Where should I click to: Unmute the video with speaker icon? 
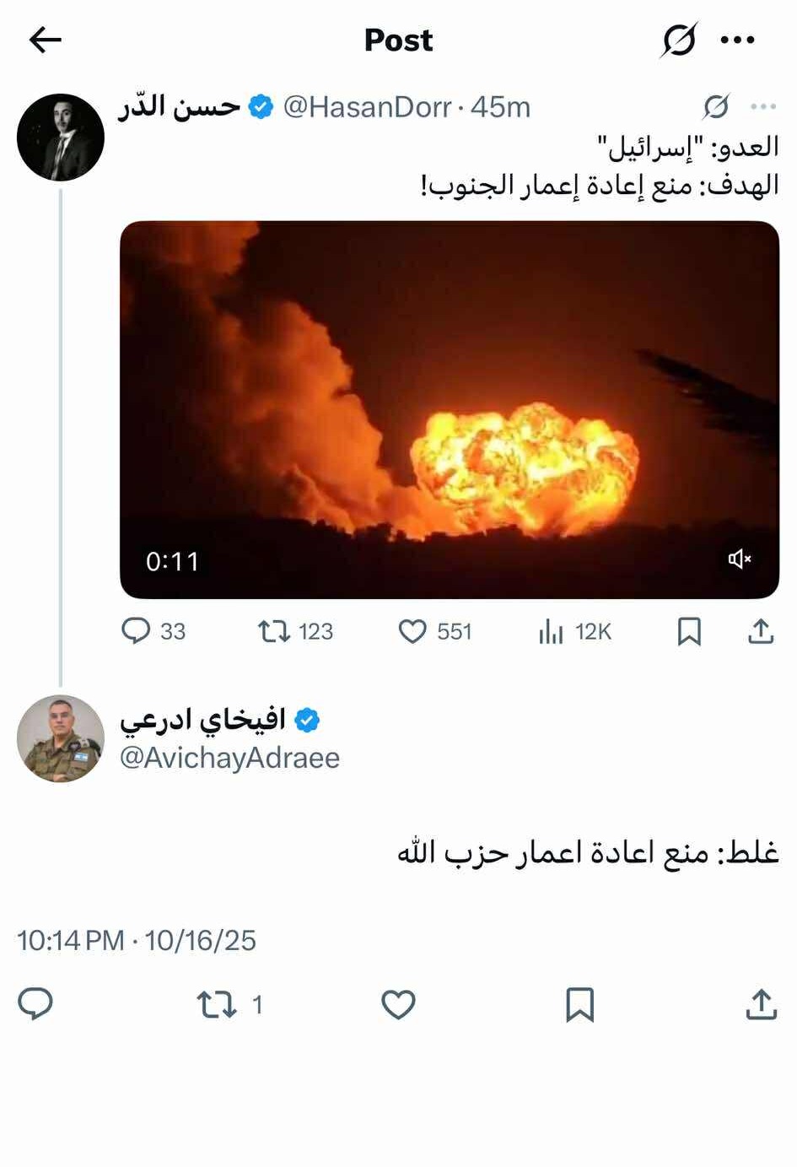coord(740,559)
